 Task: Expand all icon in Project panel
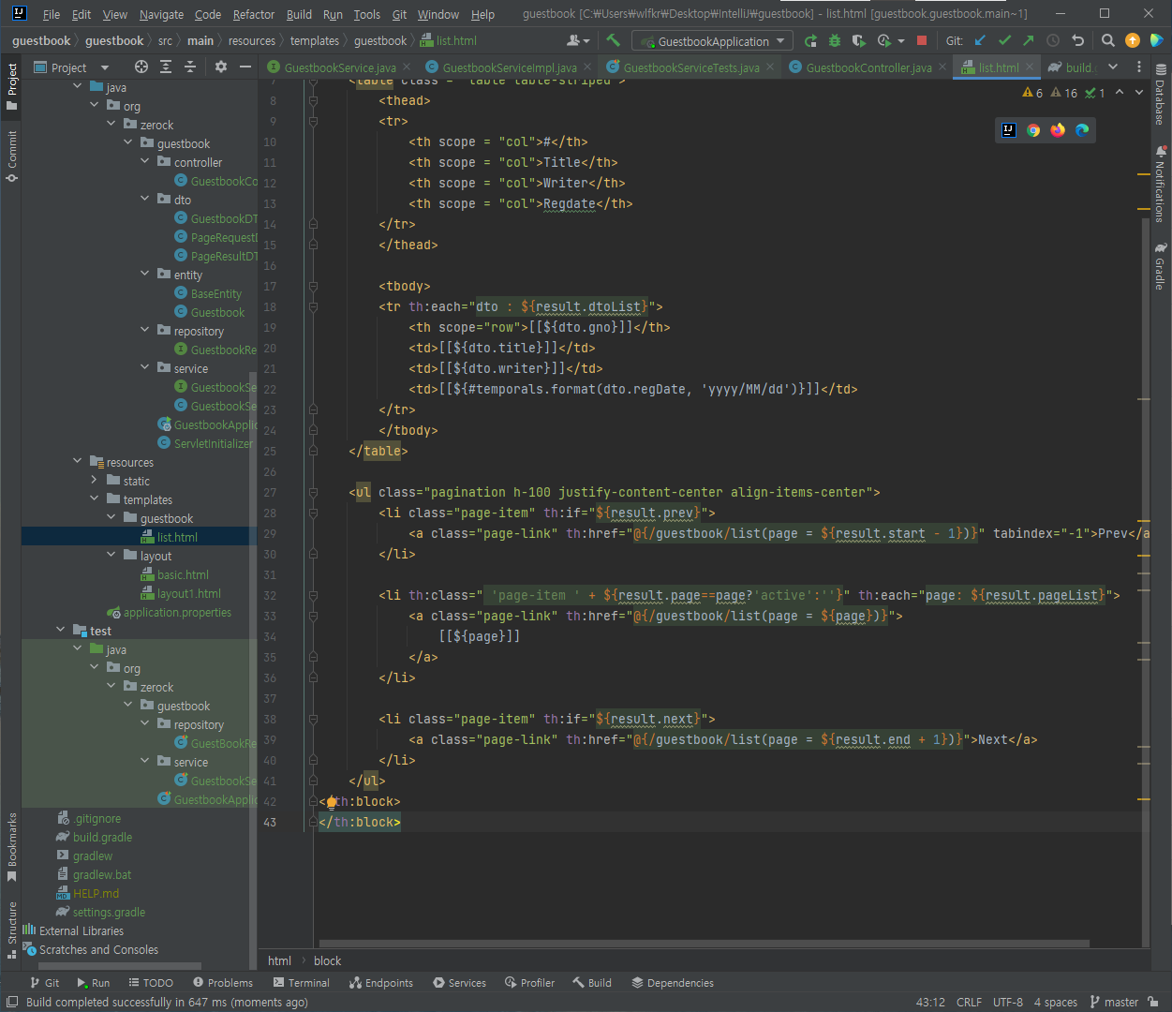pos(166,67)
